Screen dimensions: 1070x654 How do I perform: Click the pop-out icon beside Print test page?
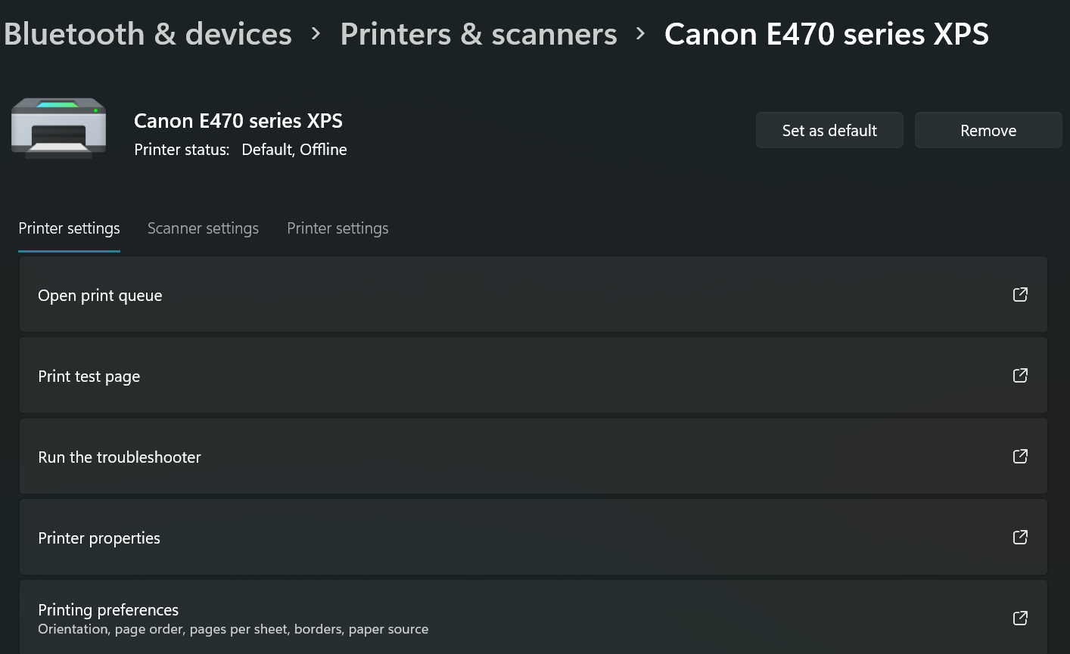pos(1020,375)
